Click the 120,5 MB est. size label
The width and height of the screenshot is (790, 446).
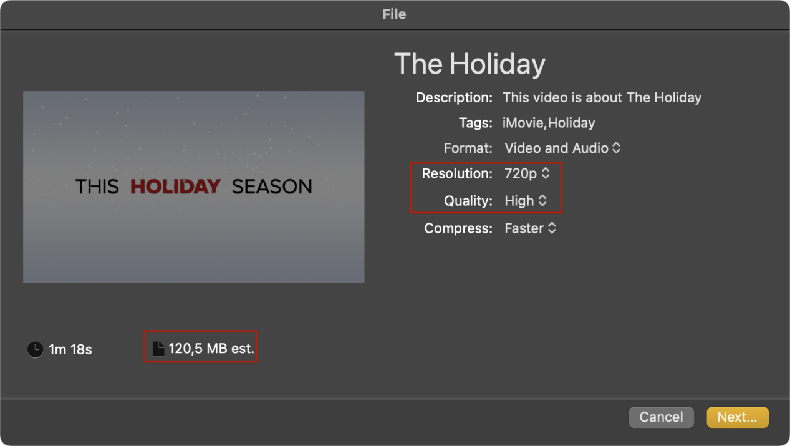211,349
